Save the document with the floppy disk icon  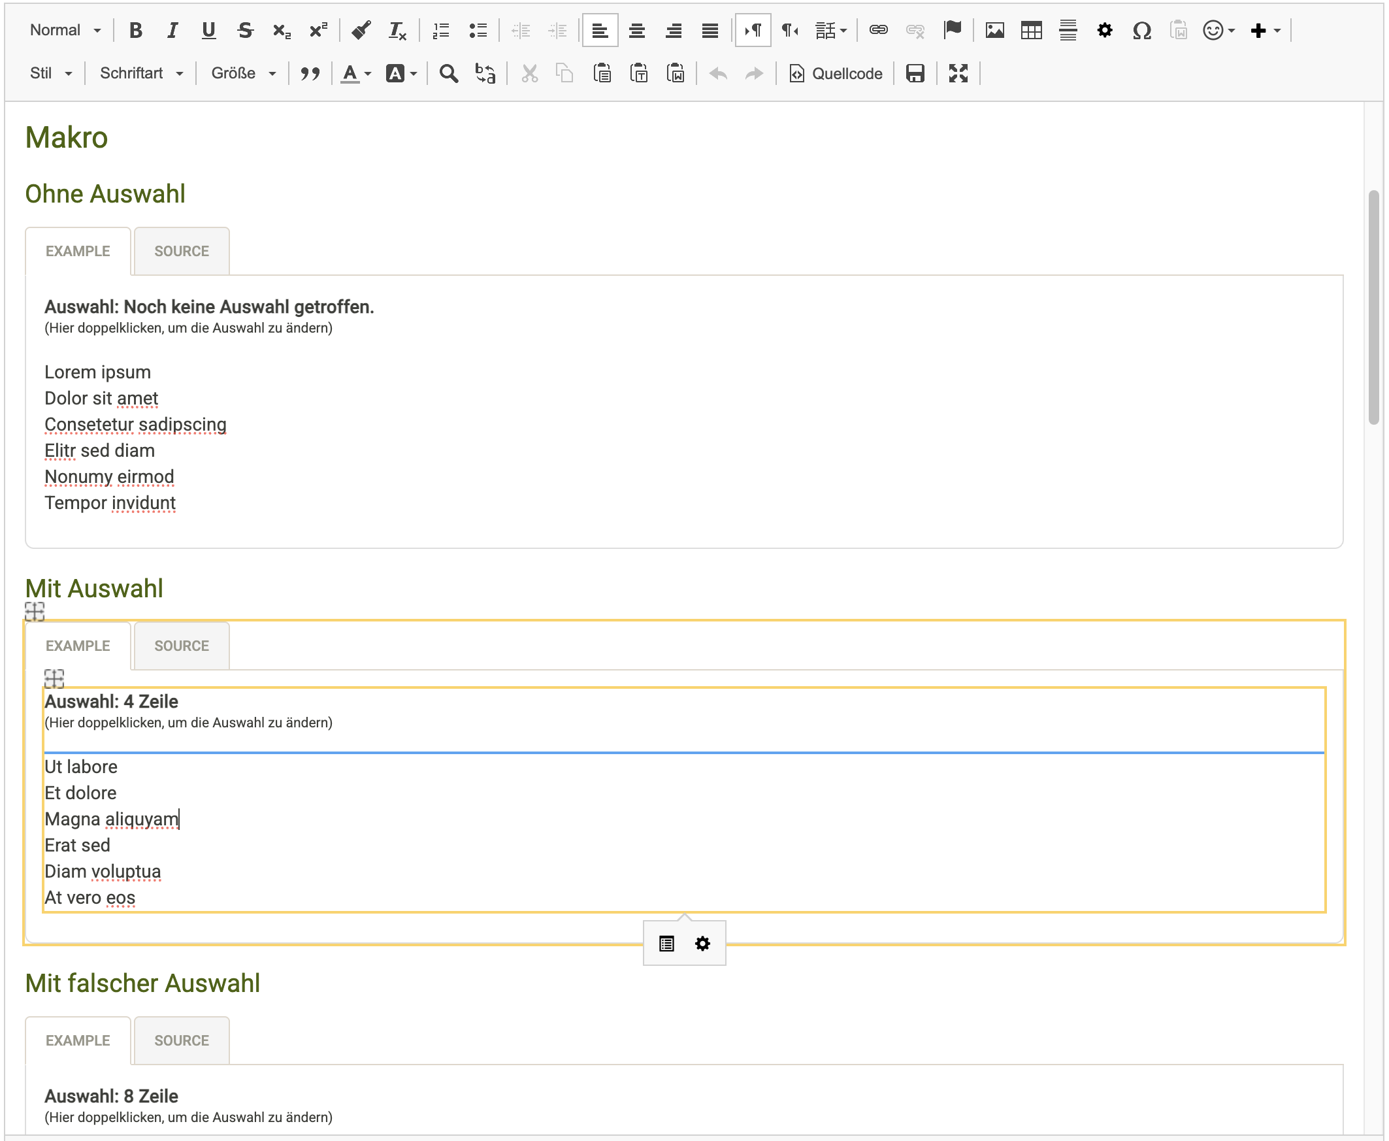coord(915,74)
